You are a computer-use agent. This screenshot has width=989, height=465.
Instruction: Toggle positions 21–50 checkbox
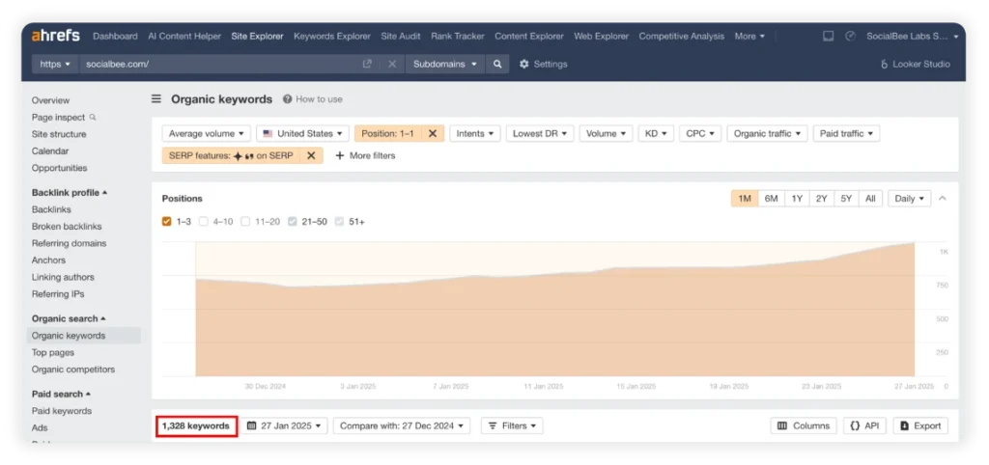(x=292, y=222)
